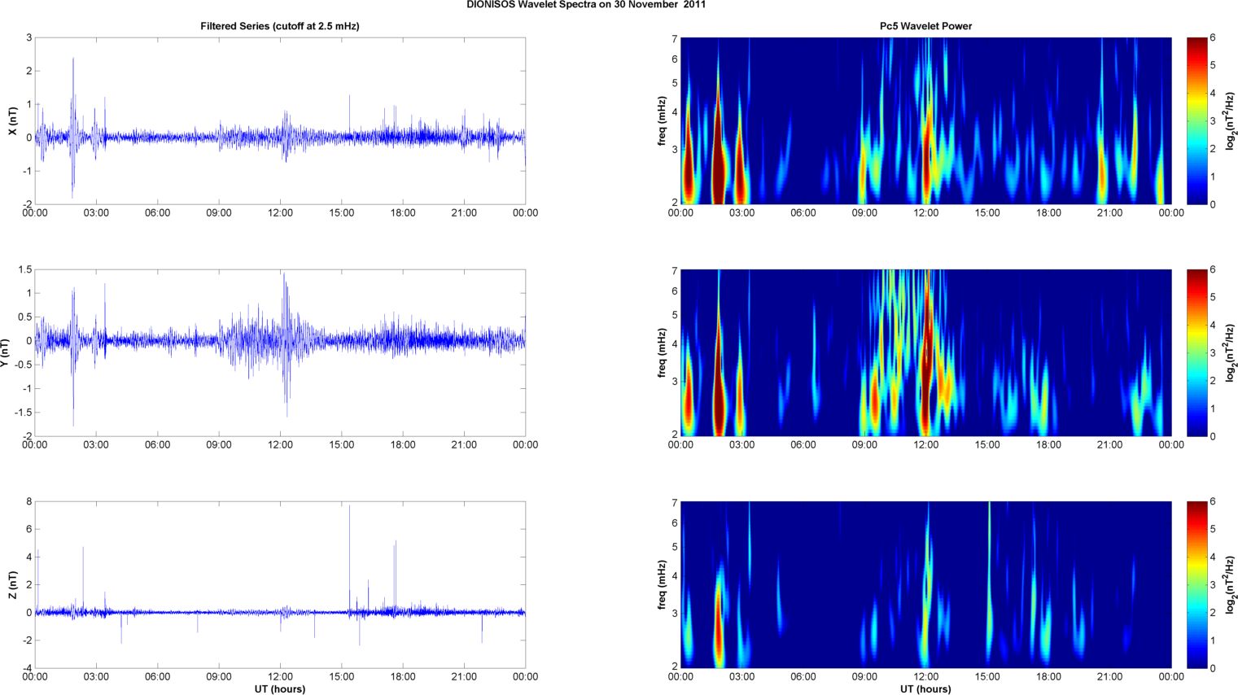Select the log2(nT²/Hz) label beside the middle color bar

point(1231,352)
